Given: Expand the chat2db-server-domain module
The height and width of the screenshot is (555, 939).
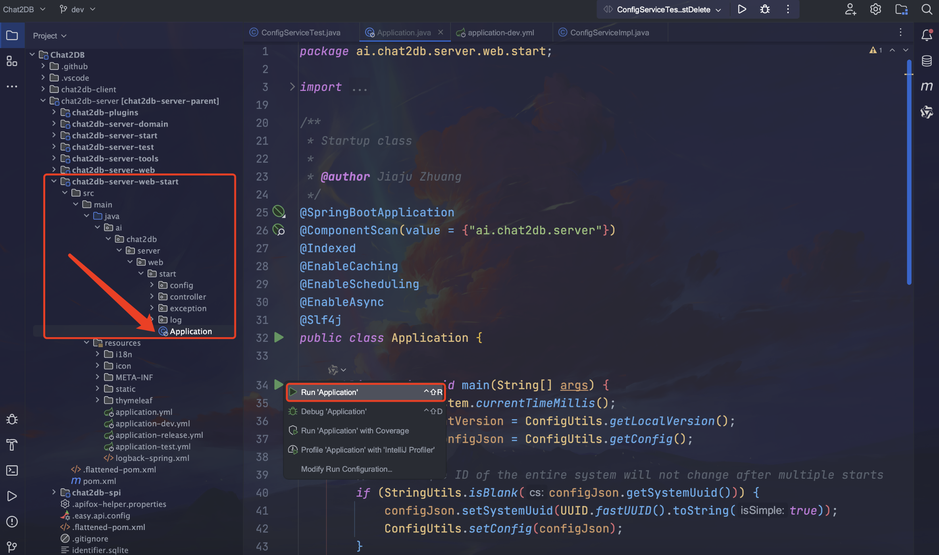Looking at the screenshot, I should tap(54, 123).
